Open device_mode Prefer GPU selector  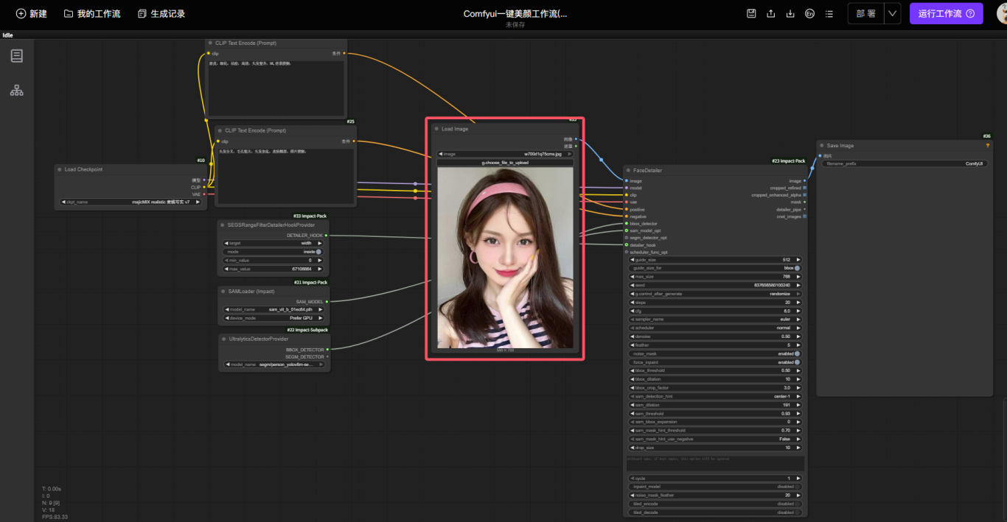click(x=273, y=318)
